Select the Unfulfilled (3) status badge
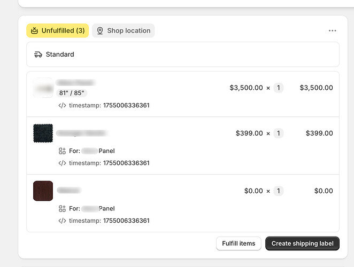The height and width of the screenshot is (267, 354). coord(58,30)
